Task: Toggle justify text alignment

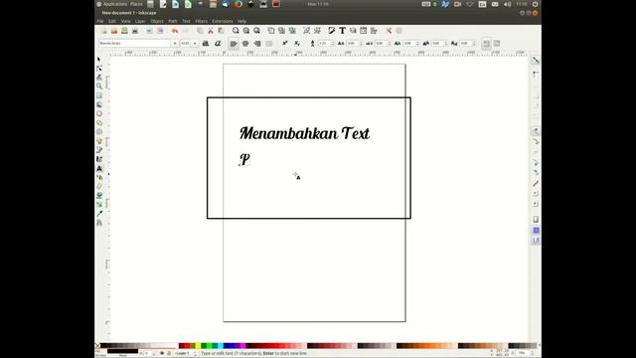Action: pos(269,44)
